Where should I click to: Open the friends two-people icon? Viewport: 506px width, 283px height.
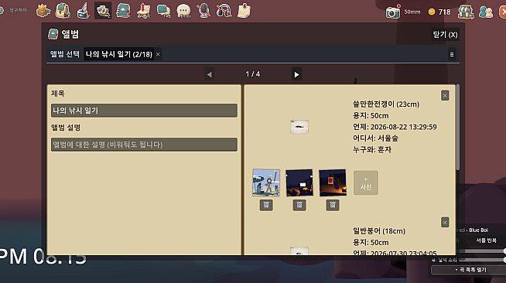[x=486, y=12]
